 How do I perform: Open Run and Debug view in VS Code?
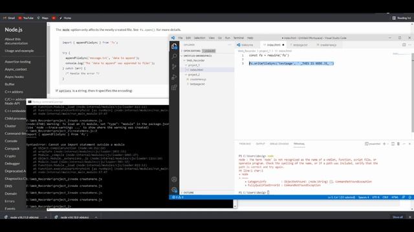click(174, 77)
